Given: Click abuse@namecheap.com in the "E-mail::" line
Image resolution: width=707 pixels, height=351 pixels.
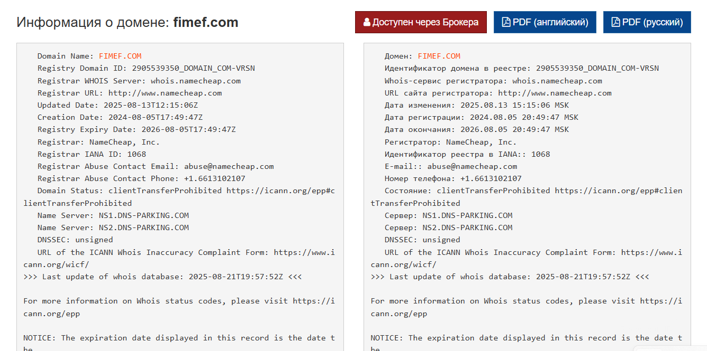Looking at the screenshot, I should 472,166.
